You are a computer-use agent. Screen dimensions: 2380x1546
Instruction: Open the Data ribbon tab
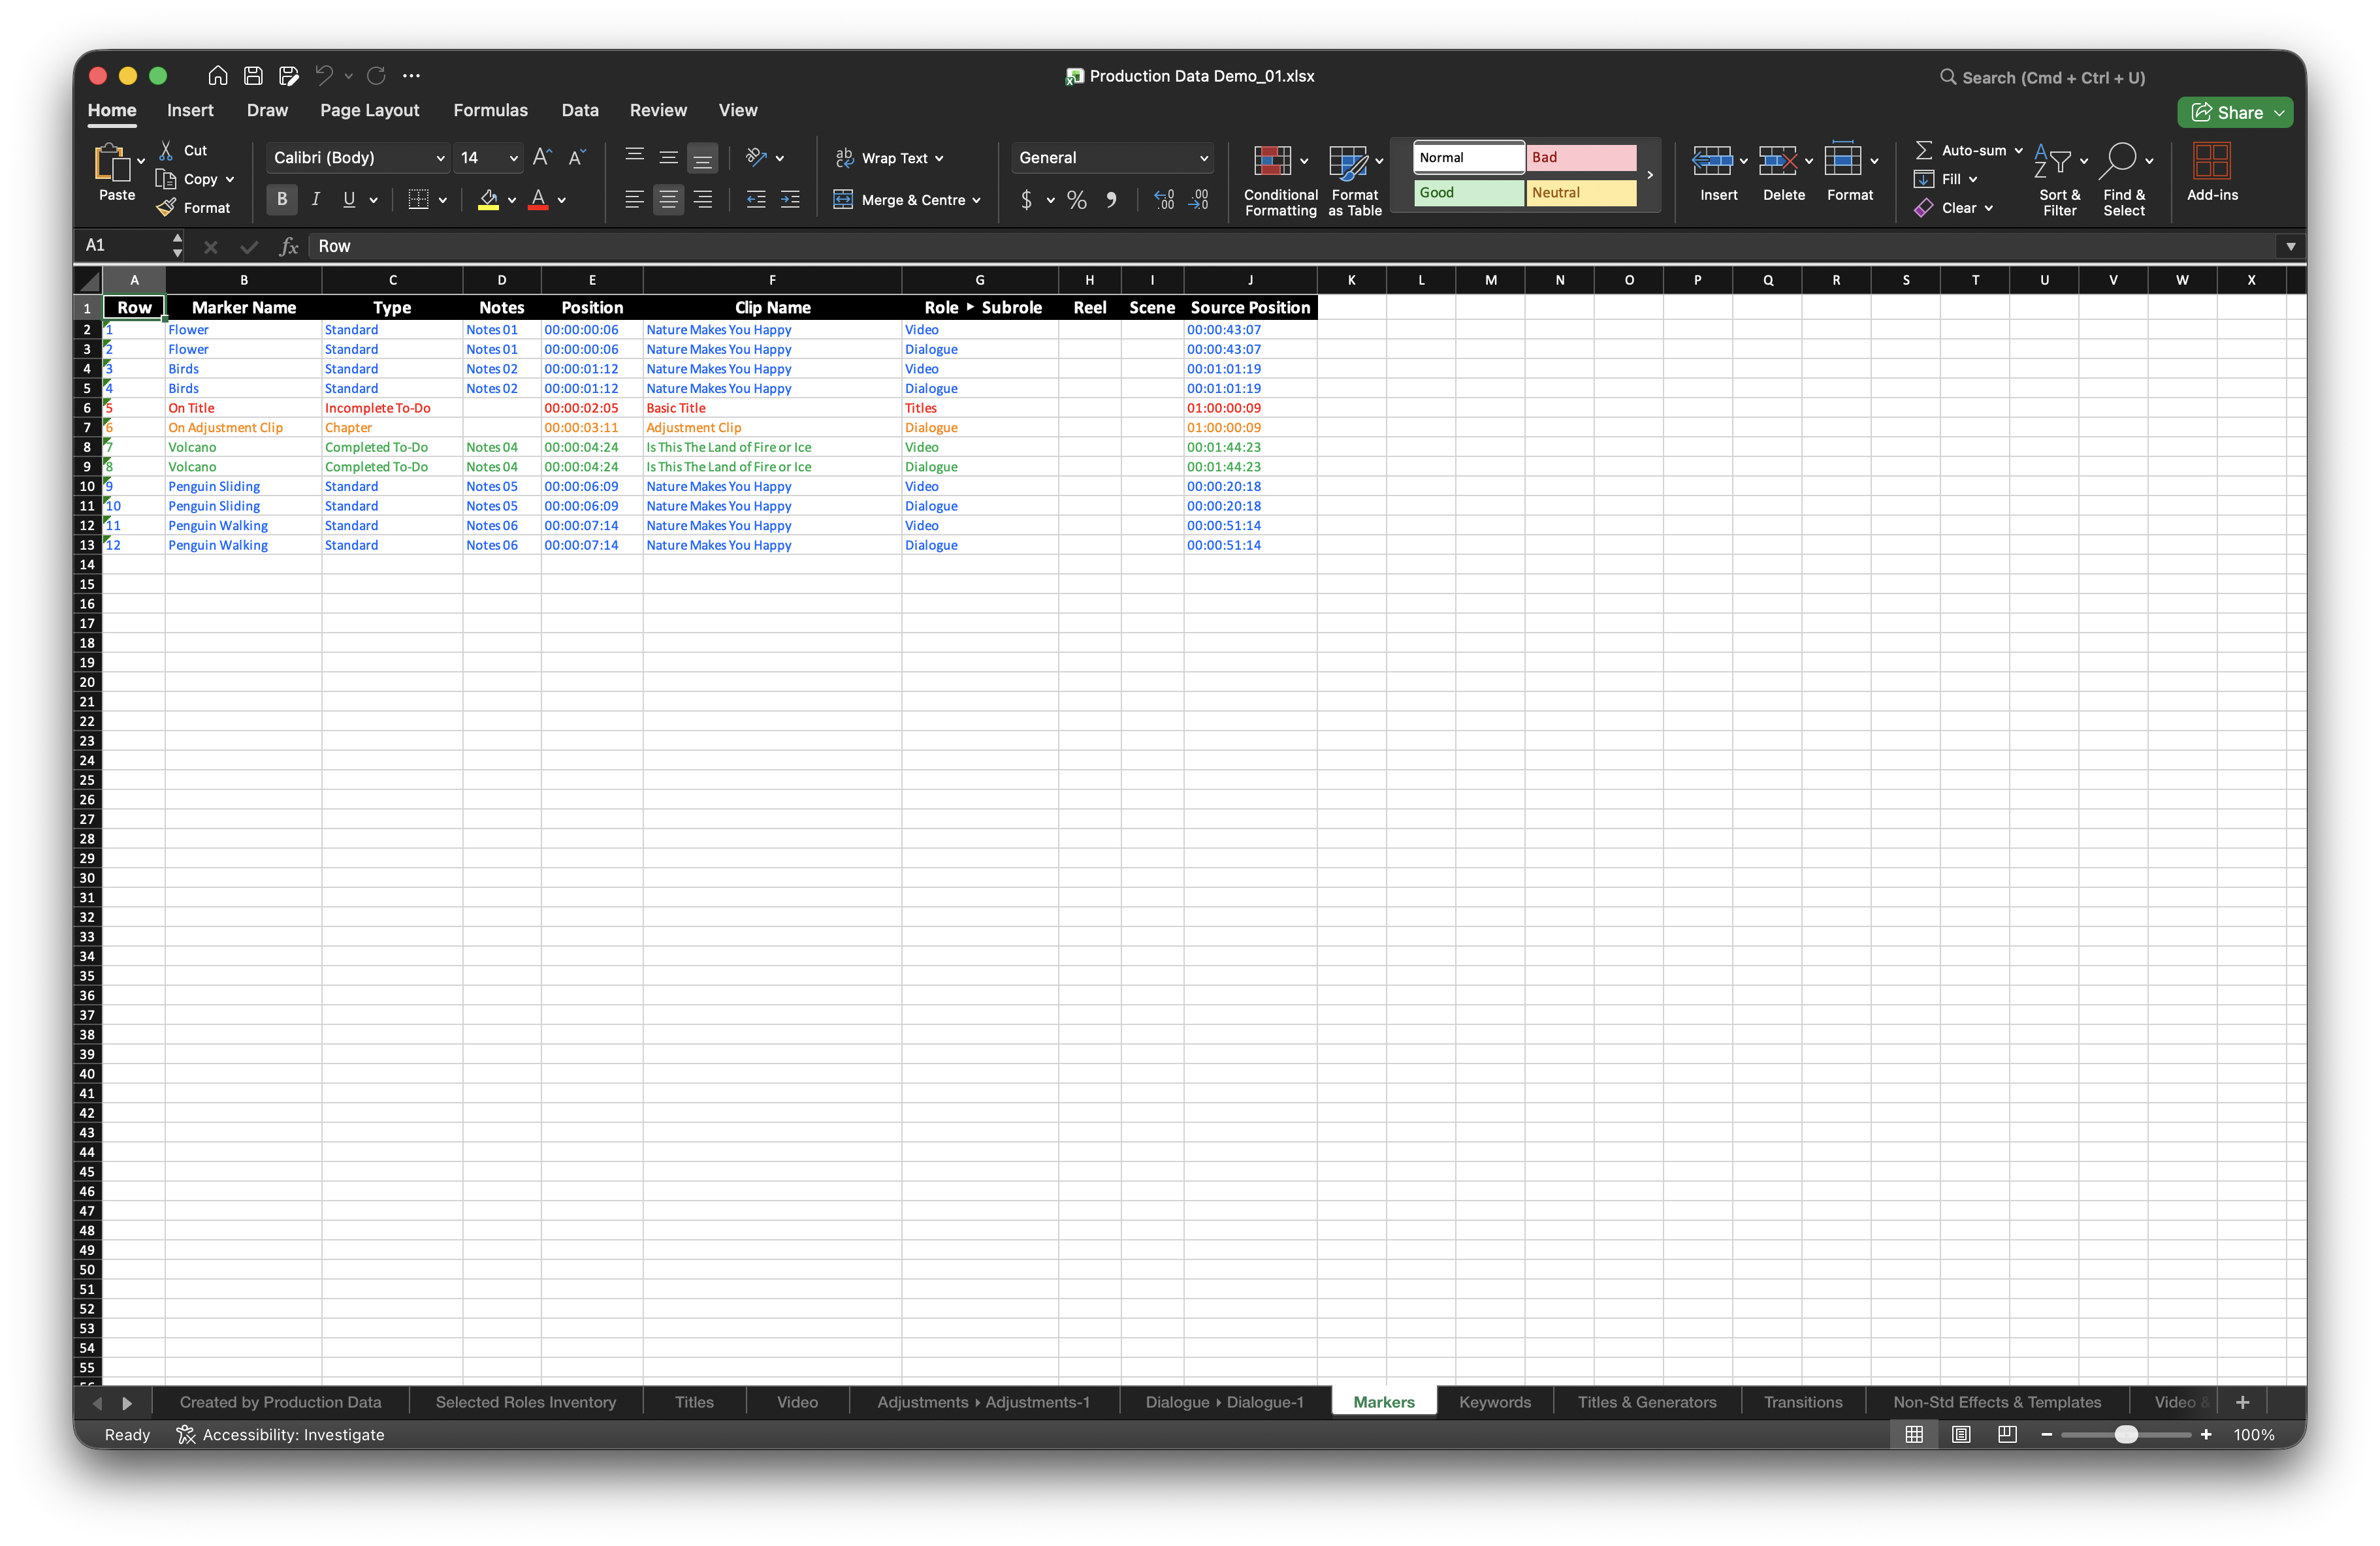pyautogui.click(x=580, y=110)
